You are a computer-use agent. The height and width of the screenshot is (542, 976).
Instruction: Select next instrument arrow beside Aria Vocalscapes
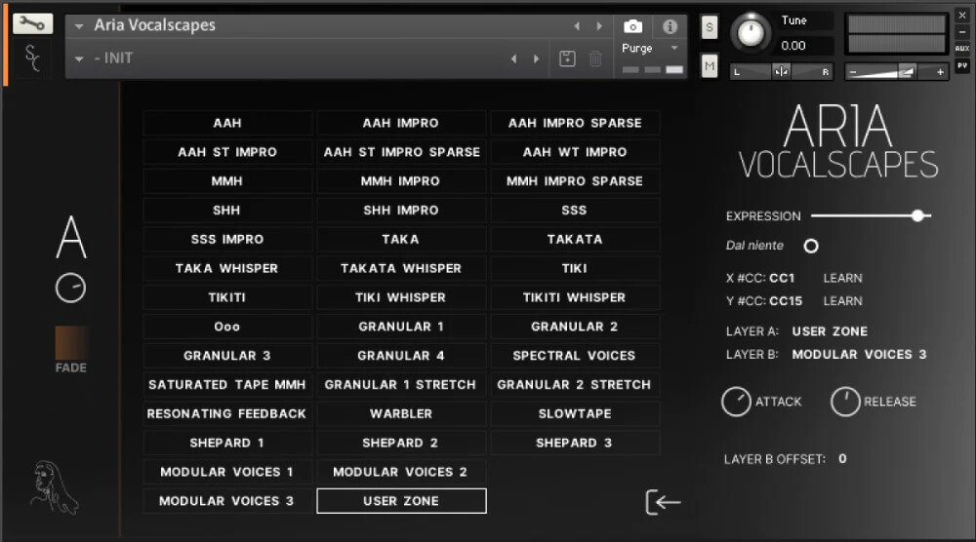tap(599, 26)
